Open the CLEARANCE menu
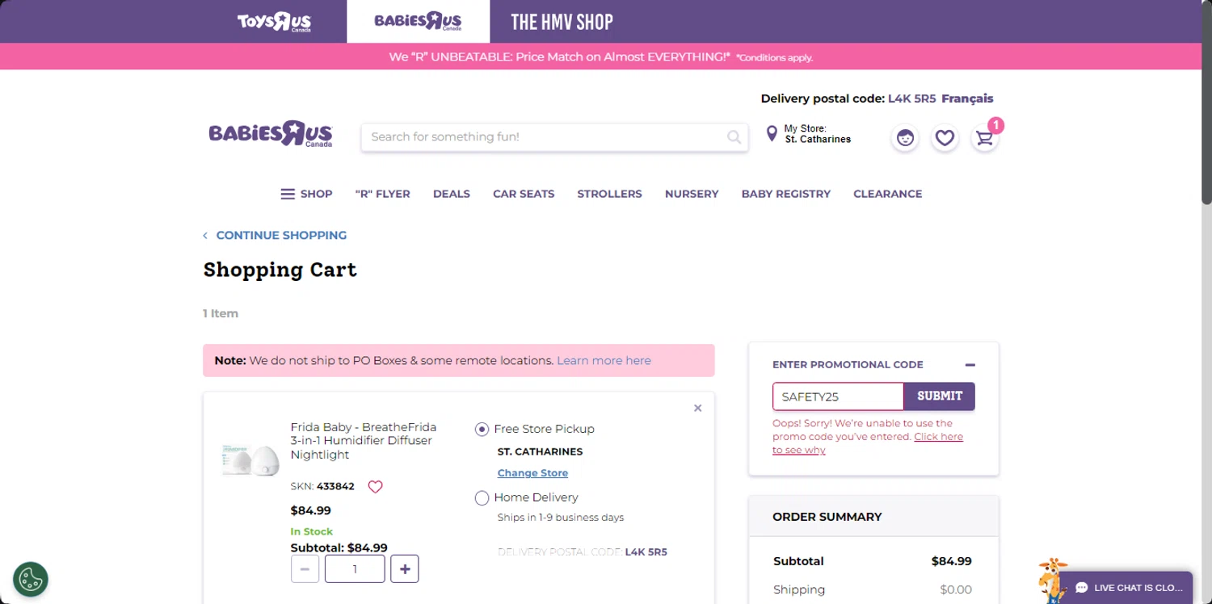The height and width of the screenshot is (604, 1212). tap(888, 194)
